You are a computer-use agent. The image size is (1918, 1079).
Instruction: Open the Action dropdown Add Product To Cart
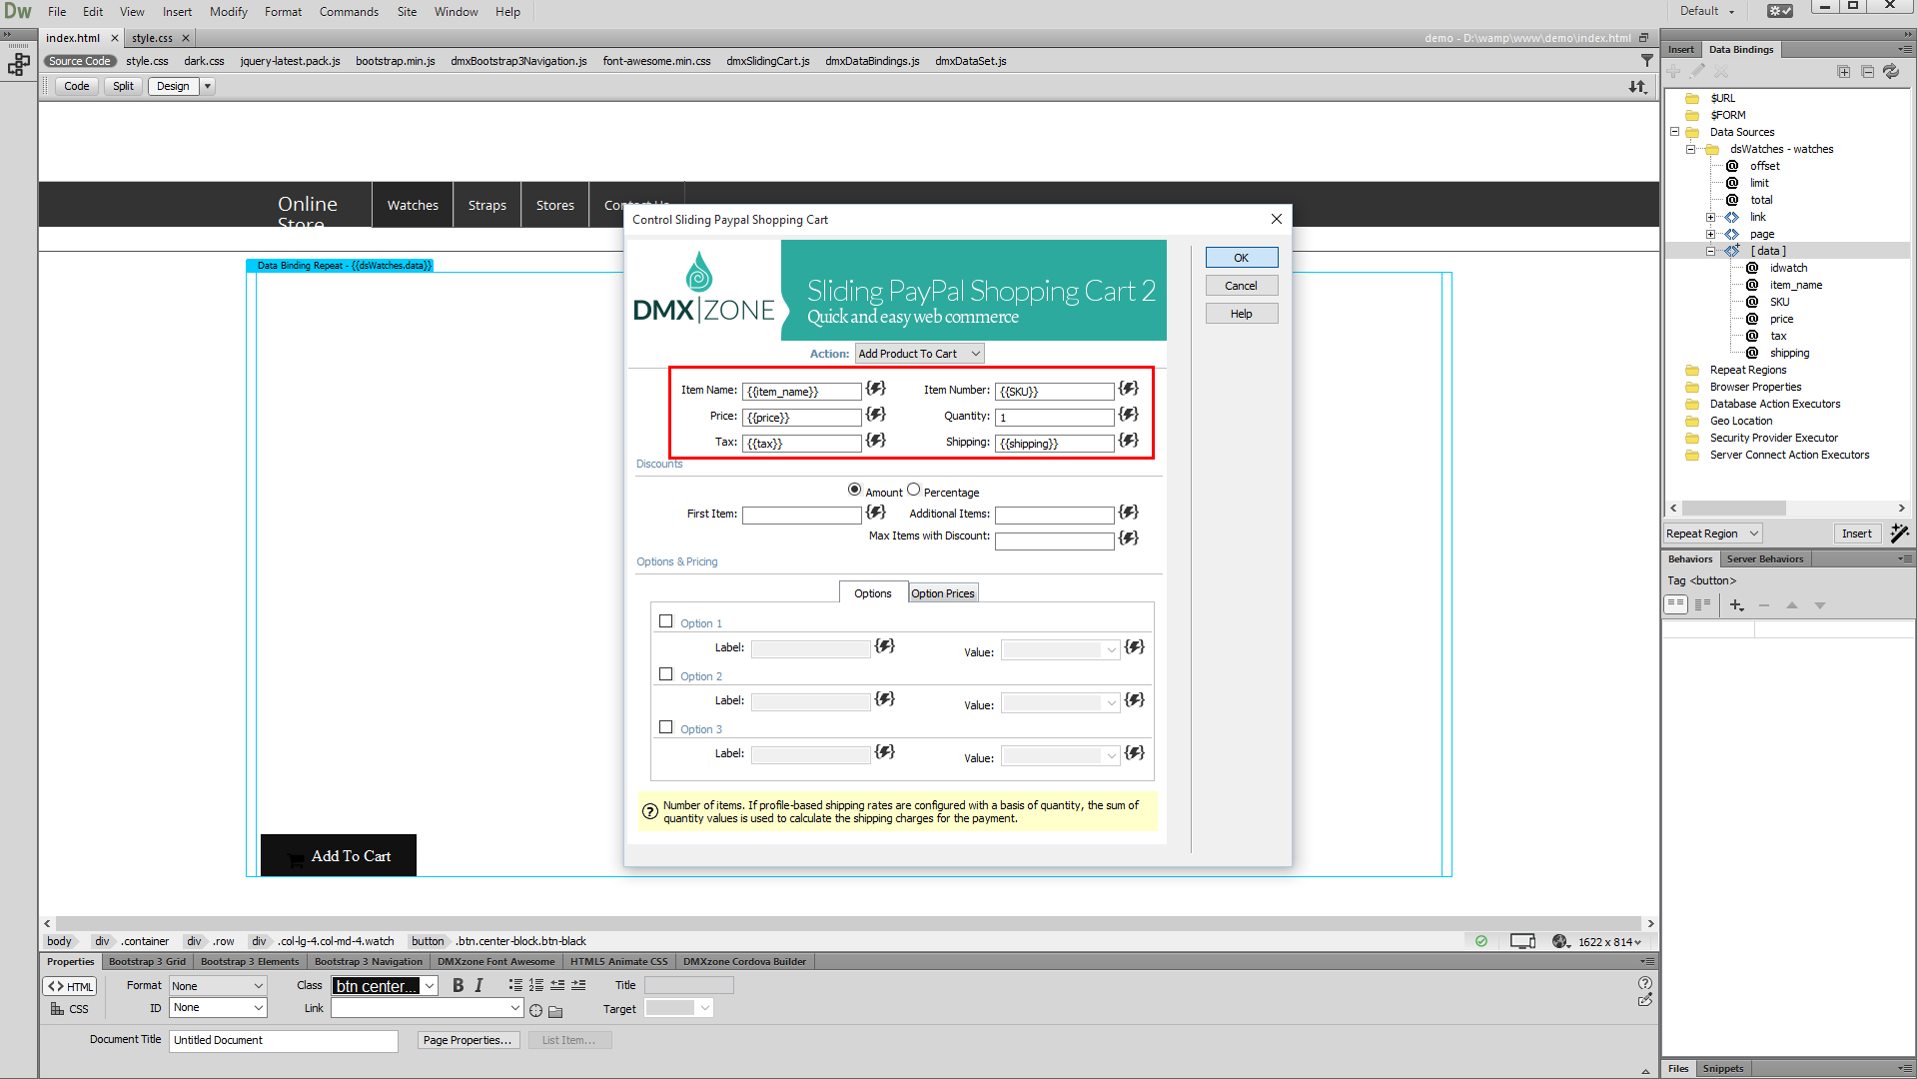click(x=920, y=354)
